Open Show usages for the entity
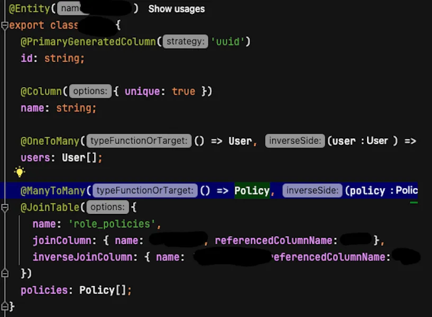 coord(176,9)
